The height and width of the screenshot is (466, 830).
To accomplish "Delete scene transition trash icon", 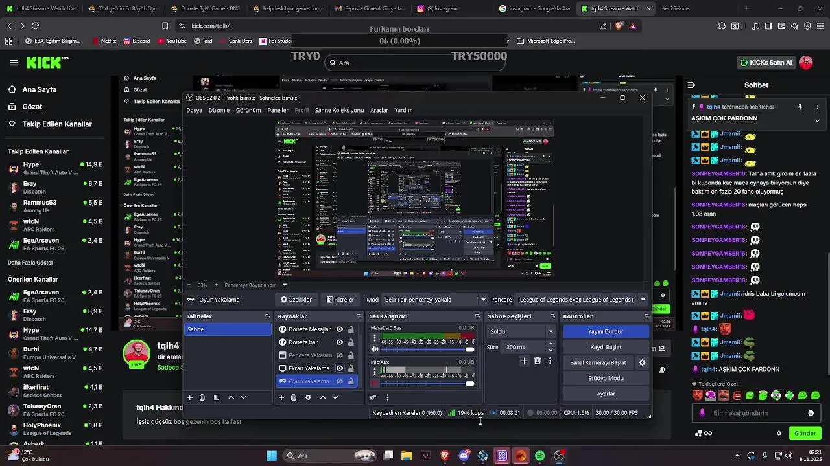I will [538, 361].
